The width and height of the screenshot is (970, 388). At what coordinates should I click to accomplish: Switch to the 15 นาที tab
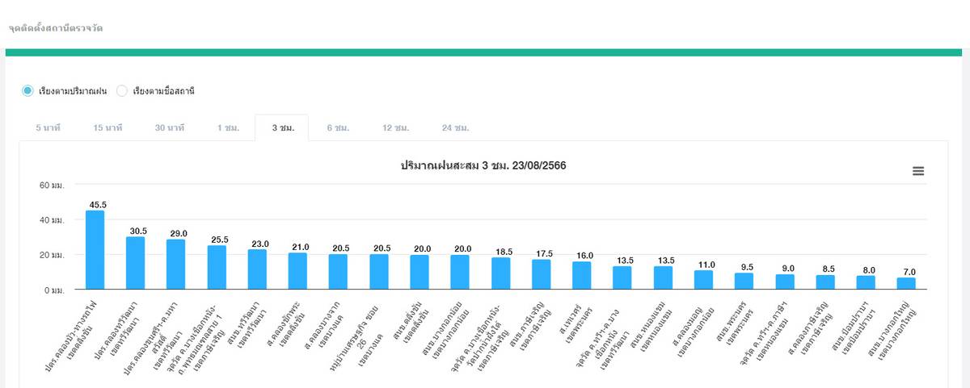pyautogui.click(x=108, y=128)
